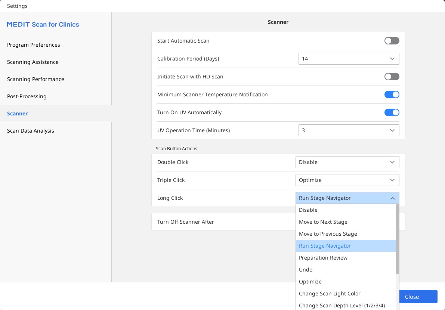The image size is (445, 310).
Task: Switch to Scan Data Analysis section
Action: point(31,131)
